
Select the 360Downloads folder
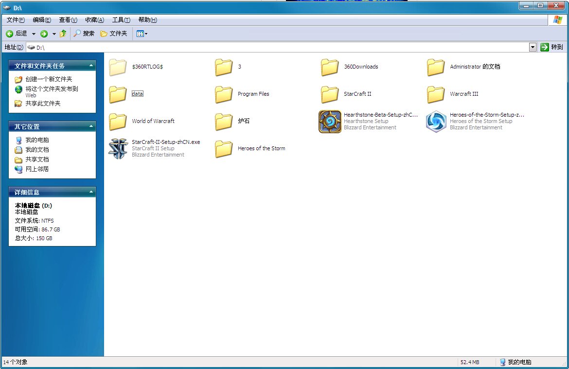tap(330, 67)
